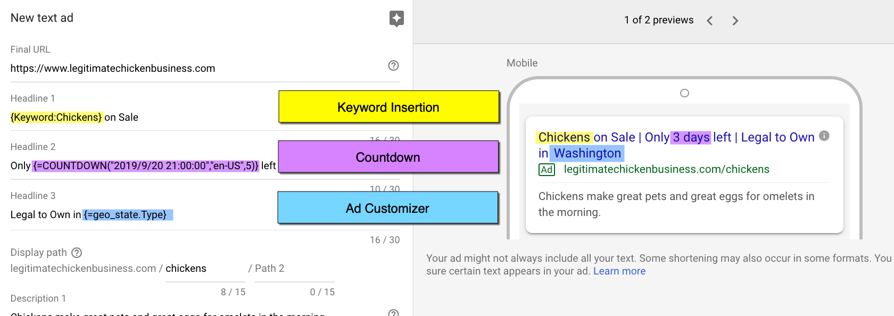Click the Ad badge in mobile preview
This screenshot has height=316, width=894.
[547, 170]
